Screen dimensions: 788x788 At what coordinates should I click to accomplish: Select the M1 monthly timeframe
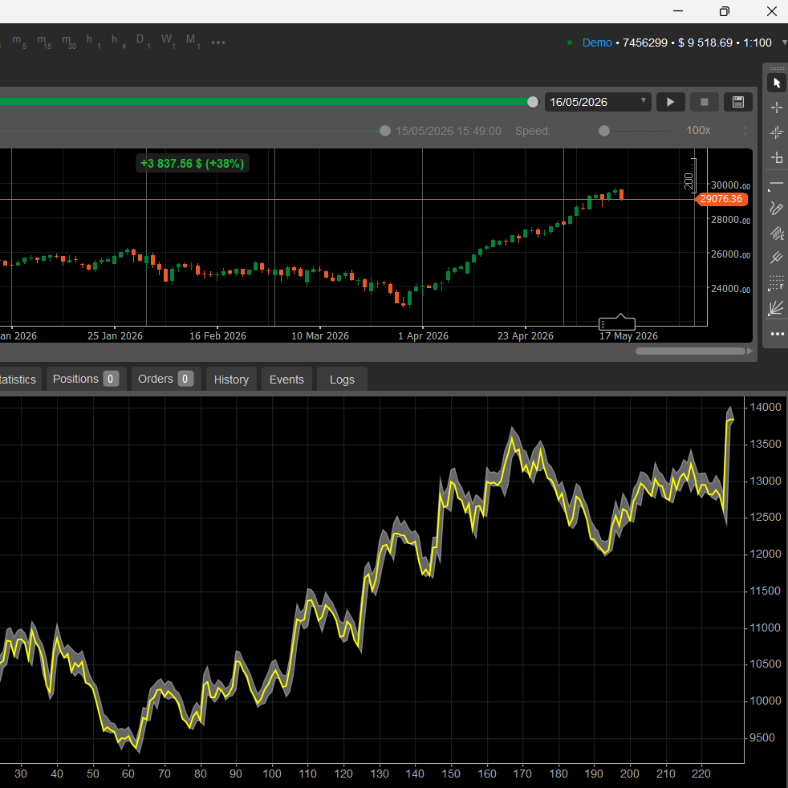click(x=193, y=41)
